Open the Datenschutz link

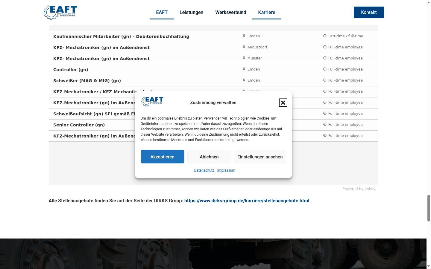click(x=204, y=170)
